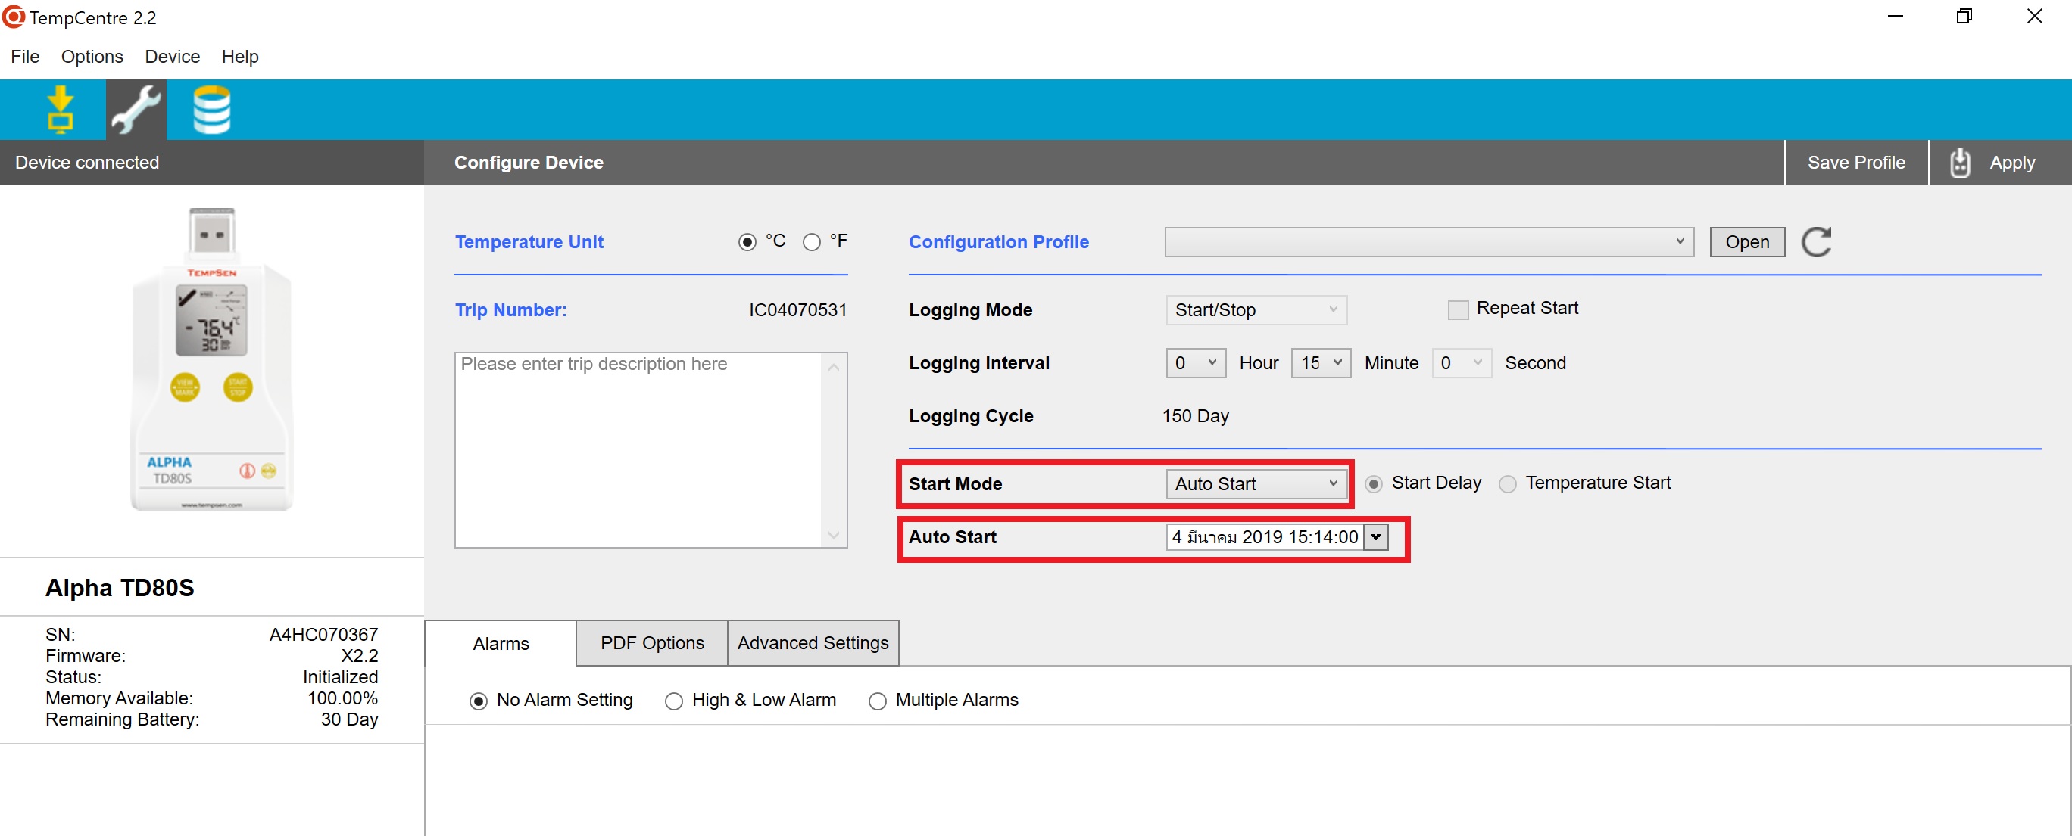Click the Apply device icon
The width and height of the screenshot is (2072, 836).
click(x=1960, y=163)
